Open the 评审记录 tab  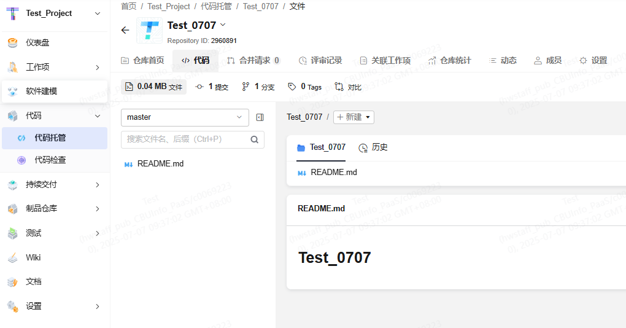pos(320,60)
